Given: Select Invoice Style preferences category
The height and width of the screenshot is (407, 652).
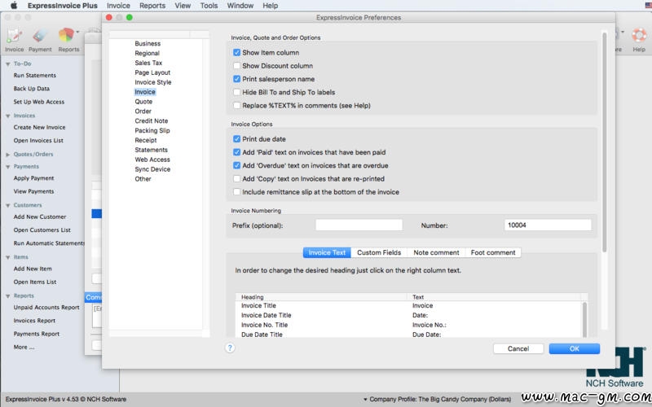Looking at the screenshot, I should [x=152, y=82].
